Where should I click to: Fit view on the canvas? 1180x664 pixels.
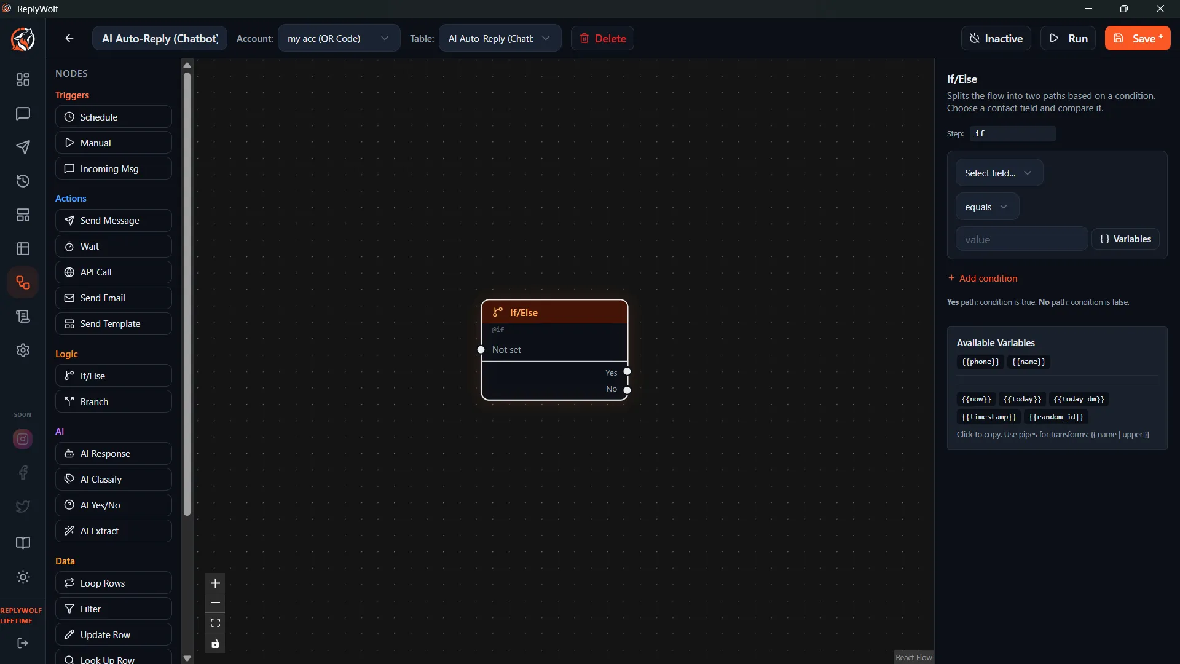click(215, 623)
